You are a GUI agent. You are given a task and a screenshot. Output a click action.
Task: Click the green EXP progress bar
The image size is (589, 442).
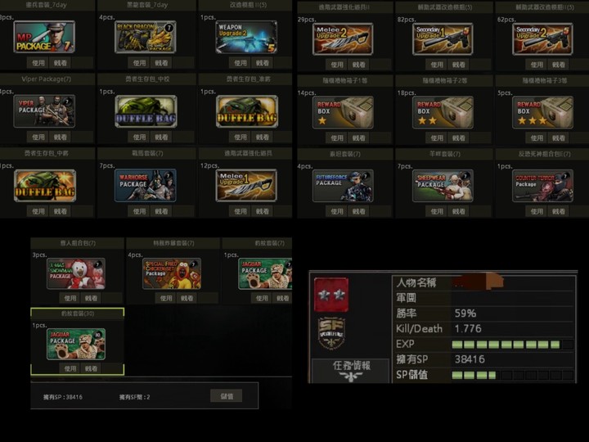pos(513,345)
